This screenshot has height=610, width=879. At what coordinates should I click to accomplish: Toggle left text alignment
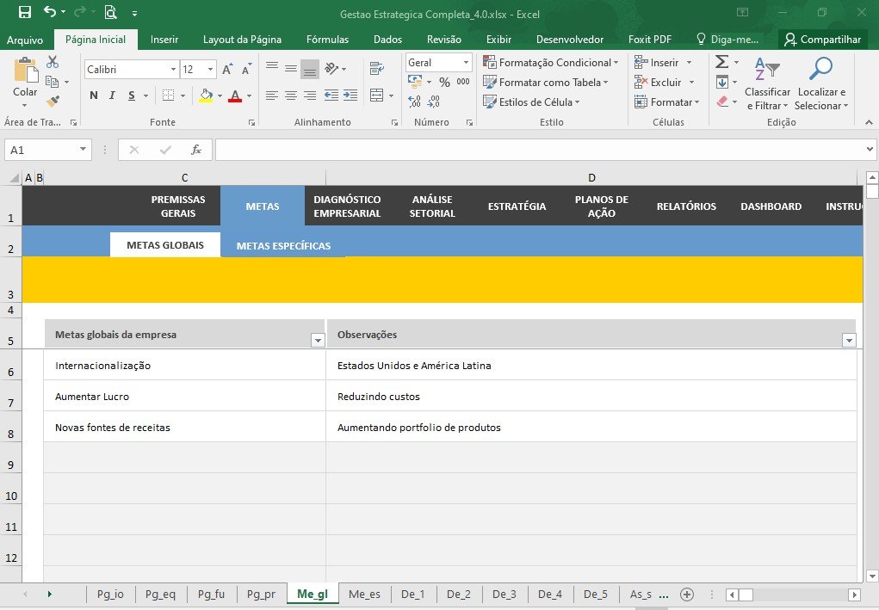(272, 96)
